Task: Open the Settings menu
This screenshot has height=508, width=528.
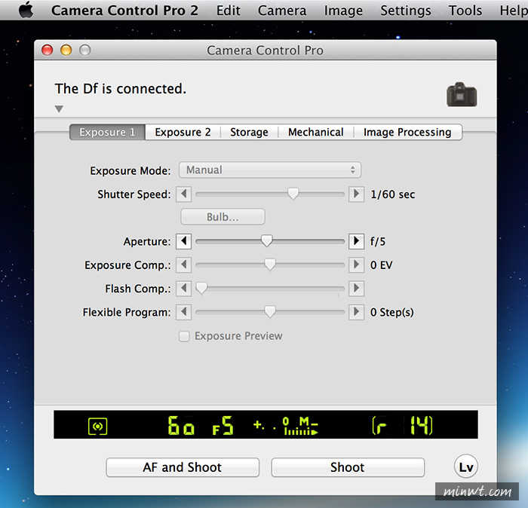Action: [406, 11]
